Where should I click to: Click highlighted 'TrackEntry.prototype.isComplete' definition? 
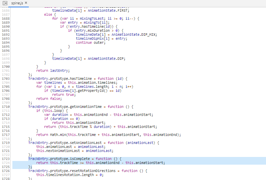pyautogui.click(x=75, y=159)
